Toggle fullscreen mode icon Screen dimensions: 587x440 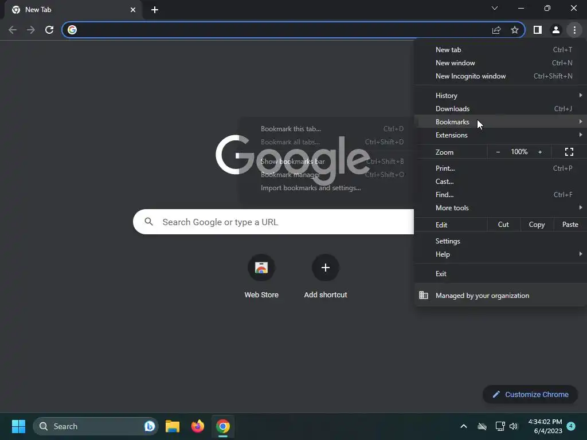[x=569, y=152]
